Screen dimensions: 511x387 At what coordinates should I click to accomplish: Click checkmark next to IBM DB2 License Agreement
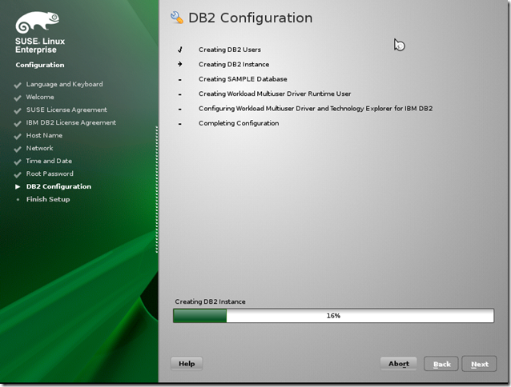18,124
